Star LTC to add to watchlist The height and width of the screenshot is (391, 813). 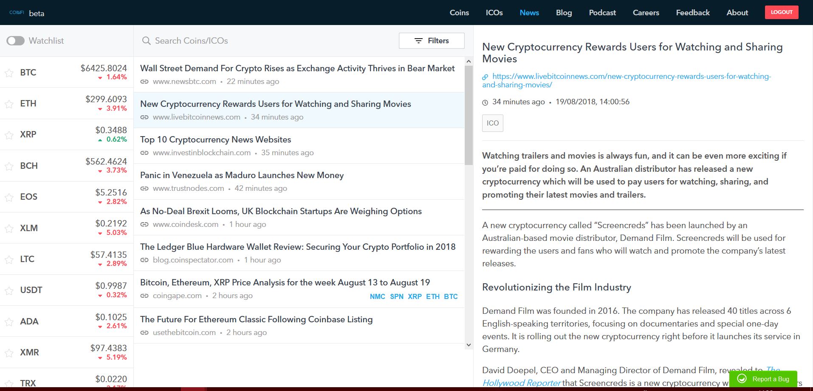pyautogui.click(x=9, y=260)
